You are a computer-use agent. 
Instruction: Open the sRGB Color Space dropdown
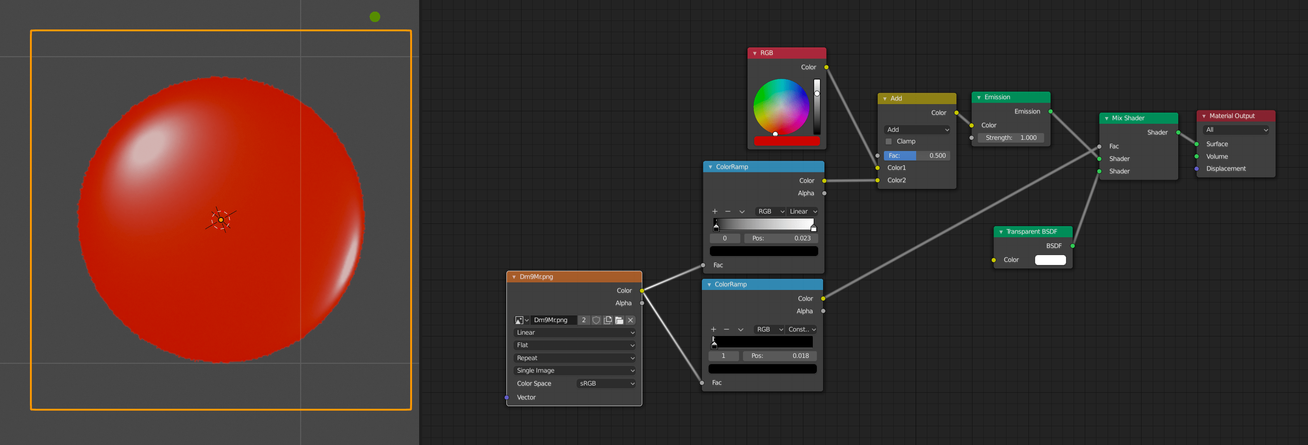click(x=606, y=383)
